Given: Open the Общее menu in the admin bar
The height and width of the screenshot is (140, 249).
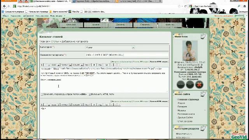Looking at the screenshot, I should (x=5, y=16).
